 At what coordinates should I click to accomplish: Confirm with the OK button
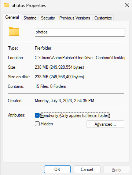coord(57,169)
